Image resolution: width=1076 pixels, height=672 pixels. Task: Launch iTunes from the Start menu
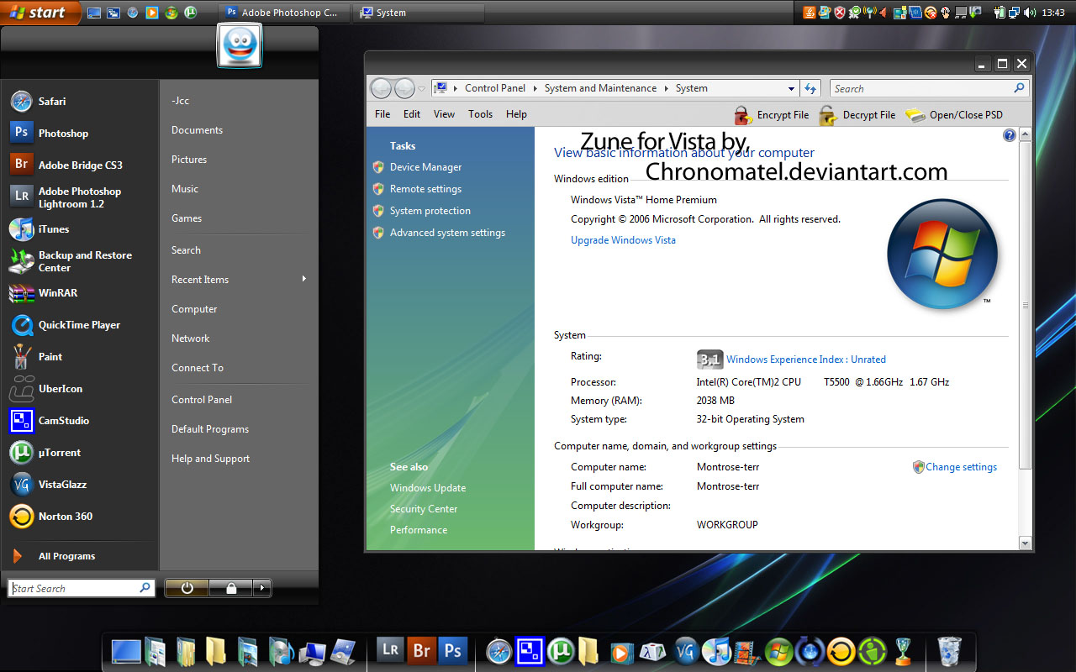coord(80,228)
